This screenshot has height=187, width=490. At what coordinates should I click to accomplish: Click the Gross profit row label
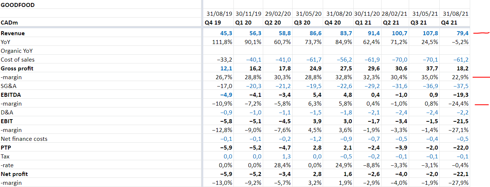(x=17, y=69)
